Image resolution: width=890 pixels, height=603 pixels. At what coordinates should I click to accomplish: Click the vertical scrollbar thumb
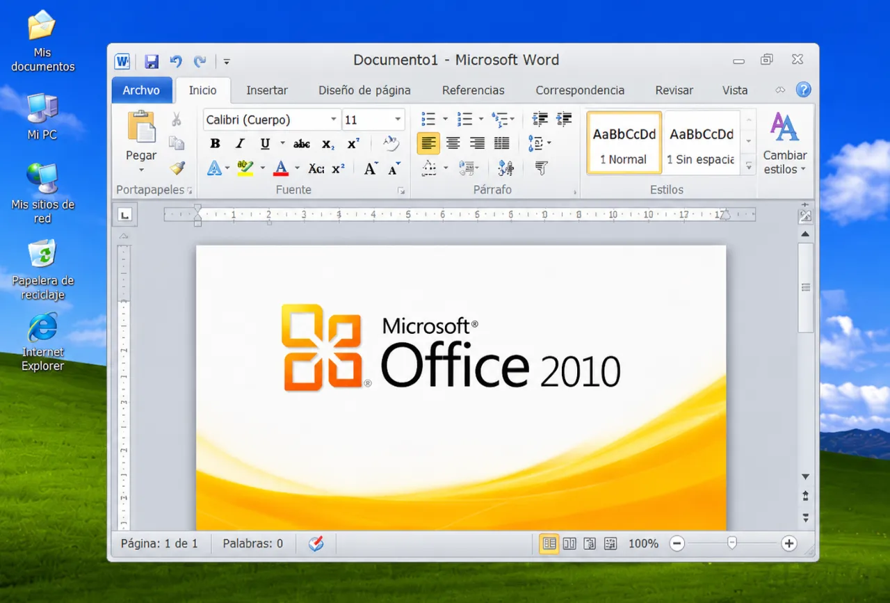click(805, 287)
